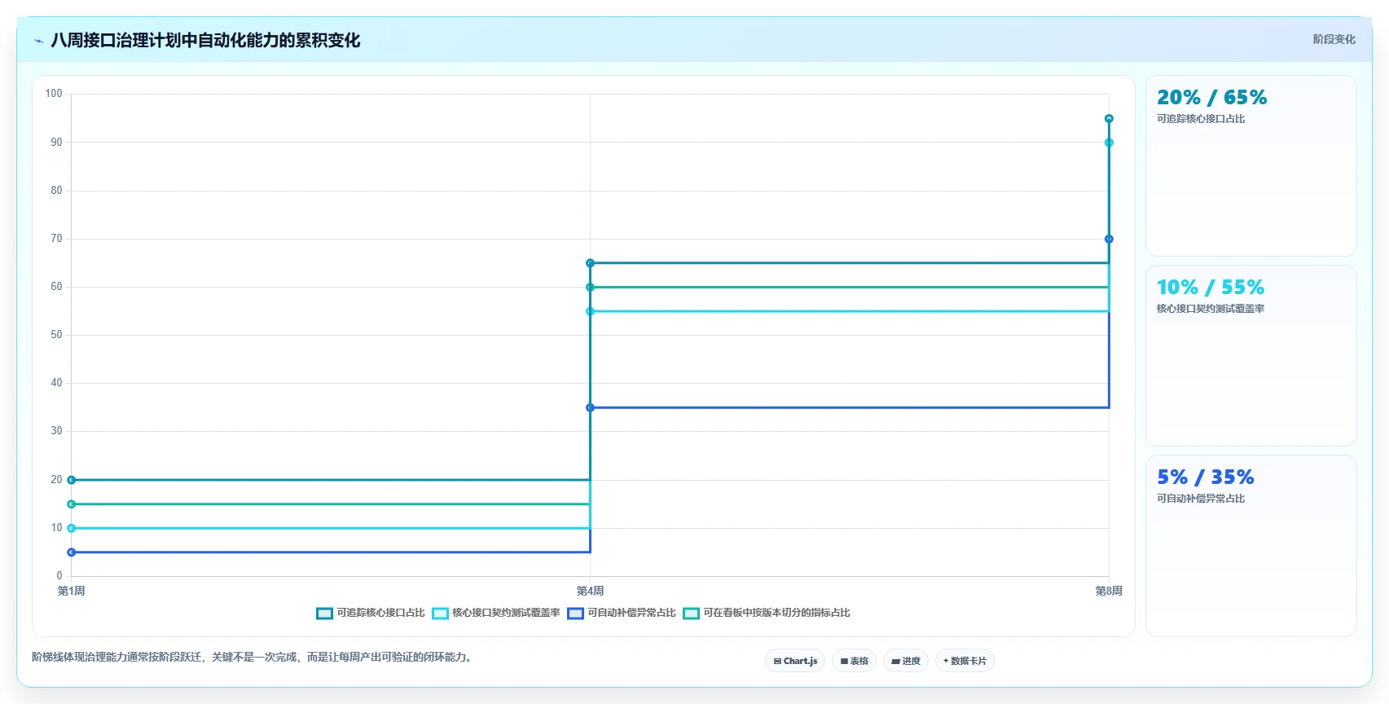Click the 阶段变化 label in header
The width and height of the screenshot is (1389, 704).
(x=1334, y=39)
